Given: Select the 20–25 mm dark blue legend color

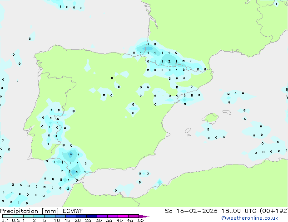Looking at the screenshot, I should 81,216.
